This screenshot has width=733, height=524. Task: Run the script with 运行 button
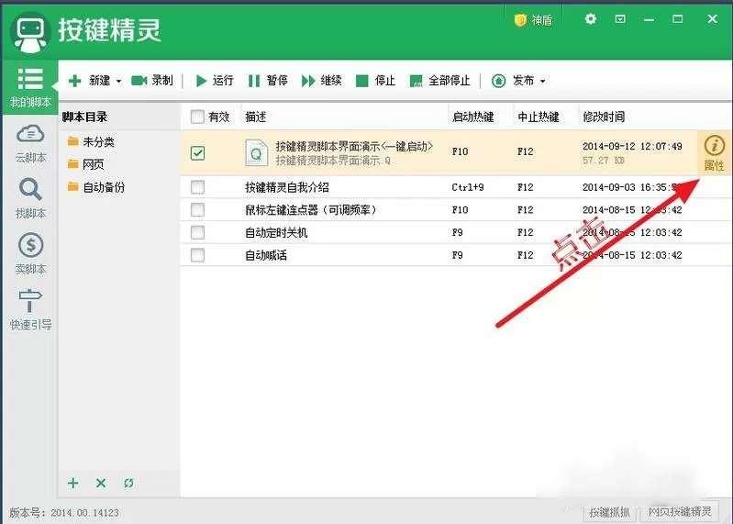coord(215,81)
